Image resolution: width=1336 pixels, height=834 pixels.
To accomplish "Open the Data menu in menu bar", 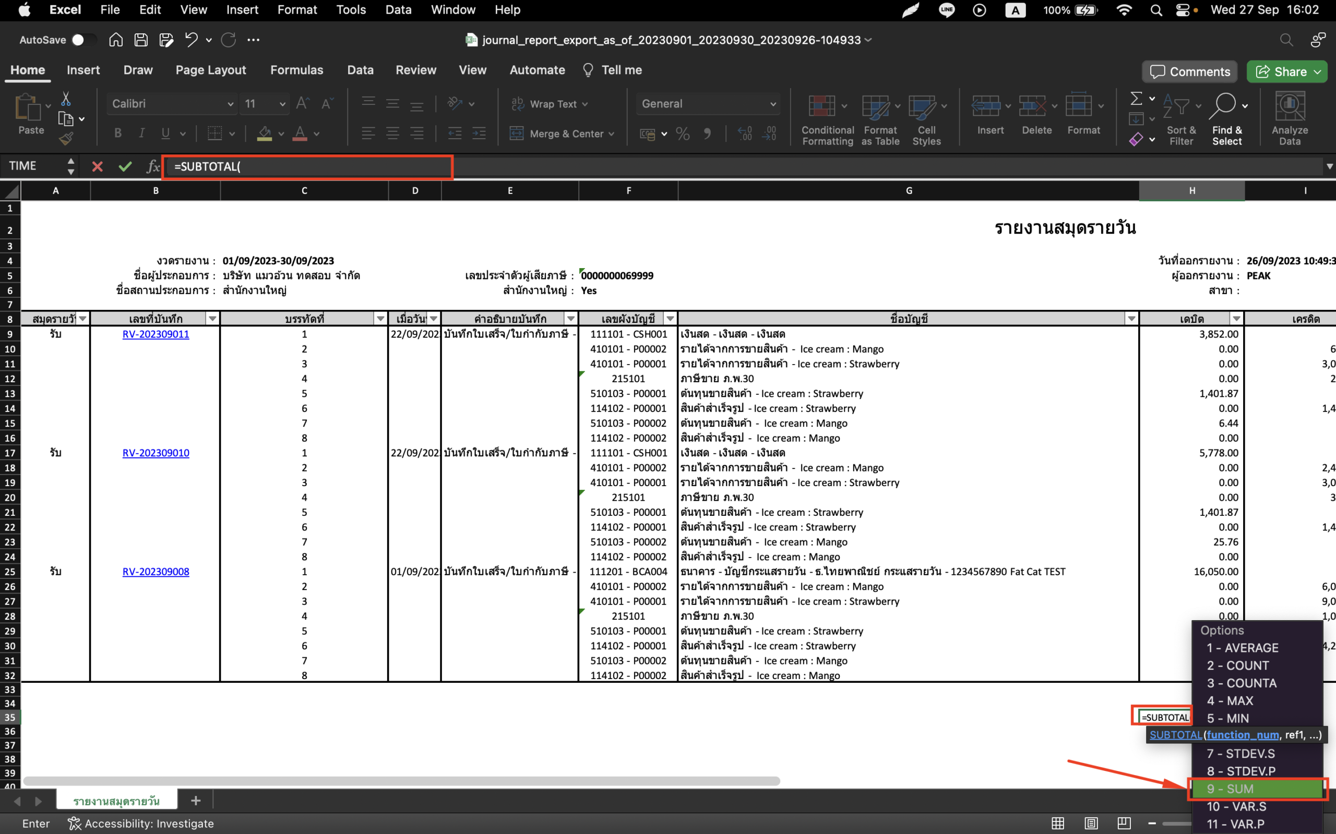I will click(398, 10).
